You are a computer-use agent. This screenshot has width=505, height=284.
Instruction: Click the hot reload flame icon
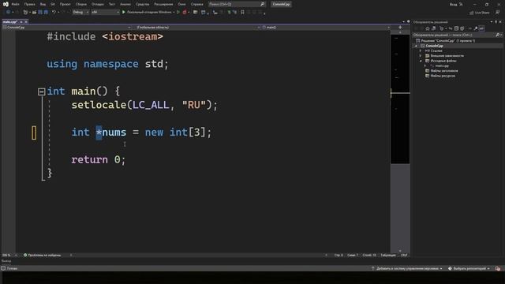[x=185, y=13]
